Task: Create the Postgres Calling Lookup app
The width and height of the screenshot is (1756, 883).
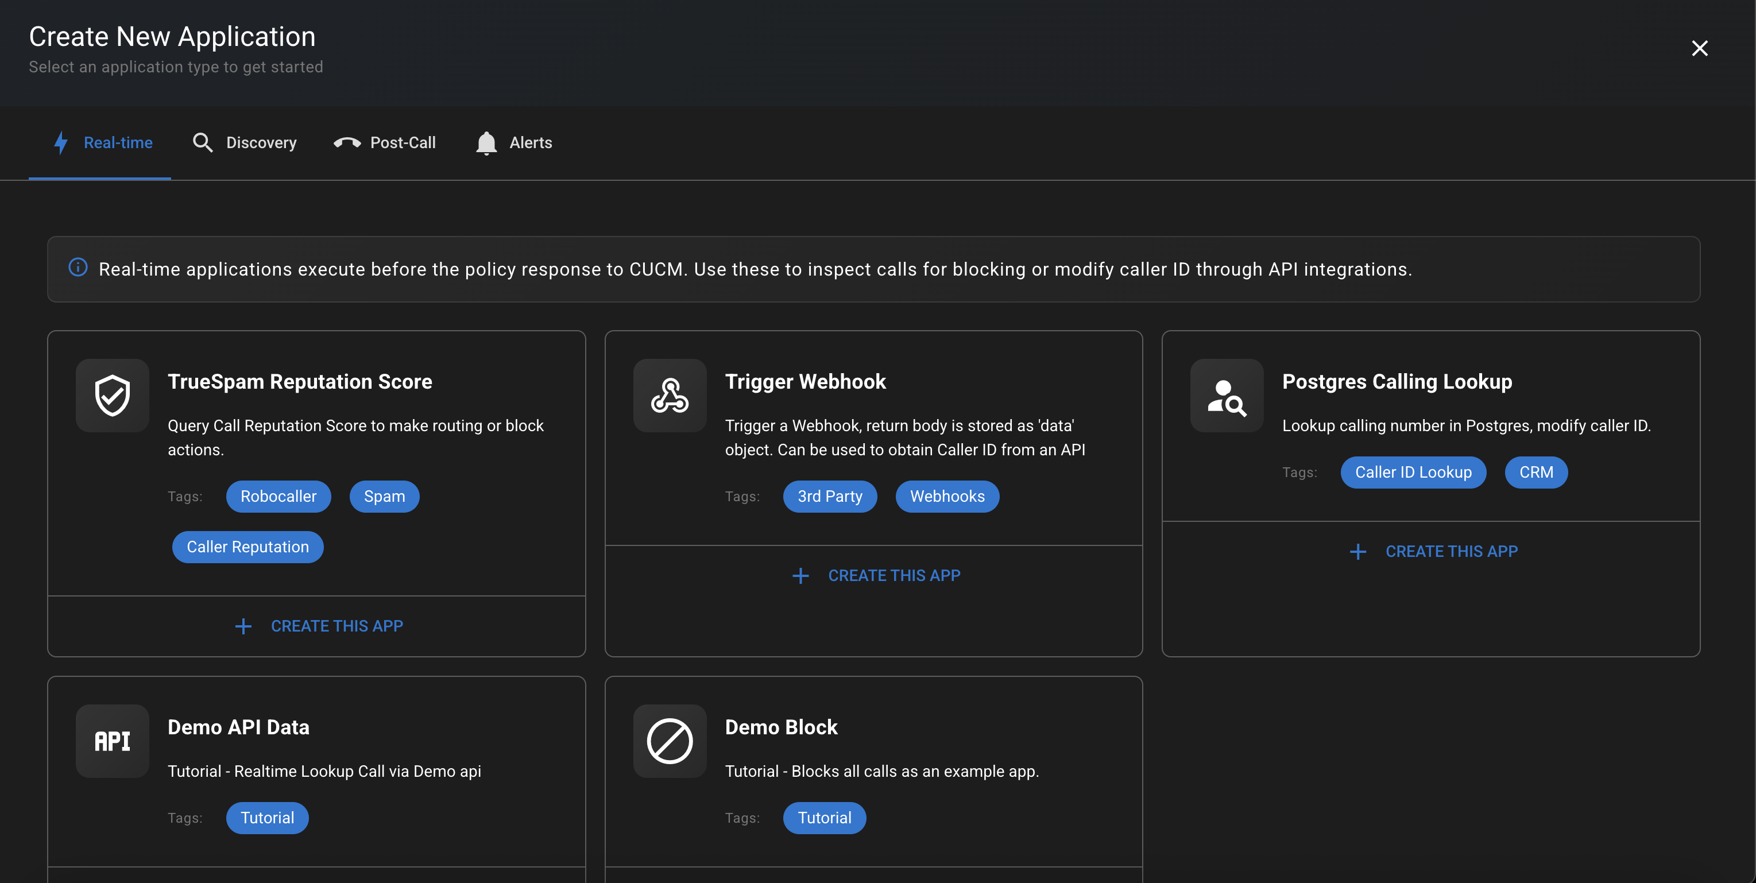Action: [x=1432, y=551]
